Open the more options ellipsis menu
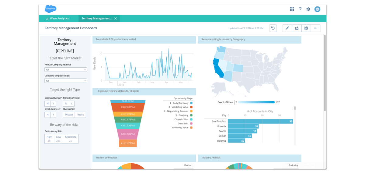 315,28
